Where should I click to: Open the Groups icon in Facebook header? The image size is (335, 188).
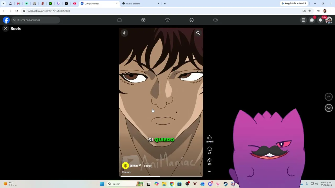[x=192, y=20]
